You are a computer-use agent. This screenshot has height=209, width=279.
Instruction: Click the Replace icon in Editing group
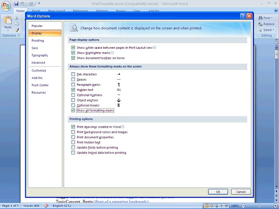[260, 24]
